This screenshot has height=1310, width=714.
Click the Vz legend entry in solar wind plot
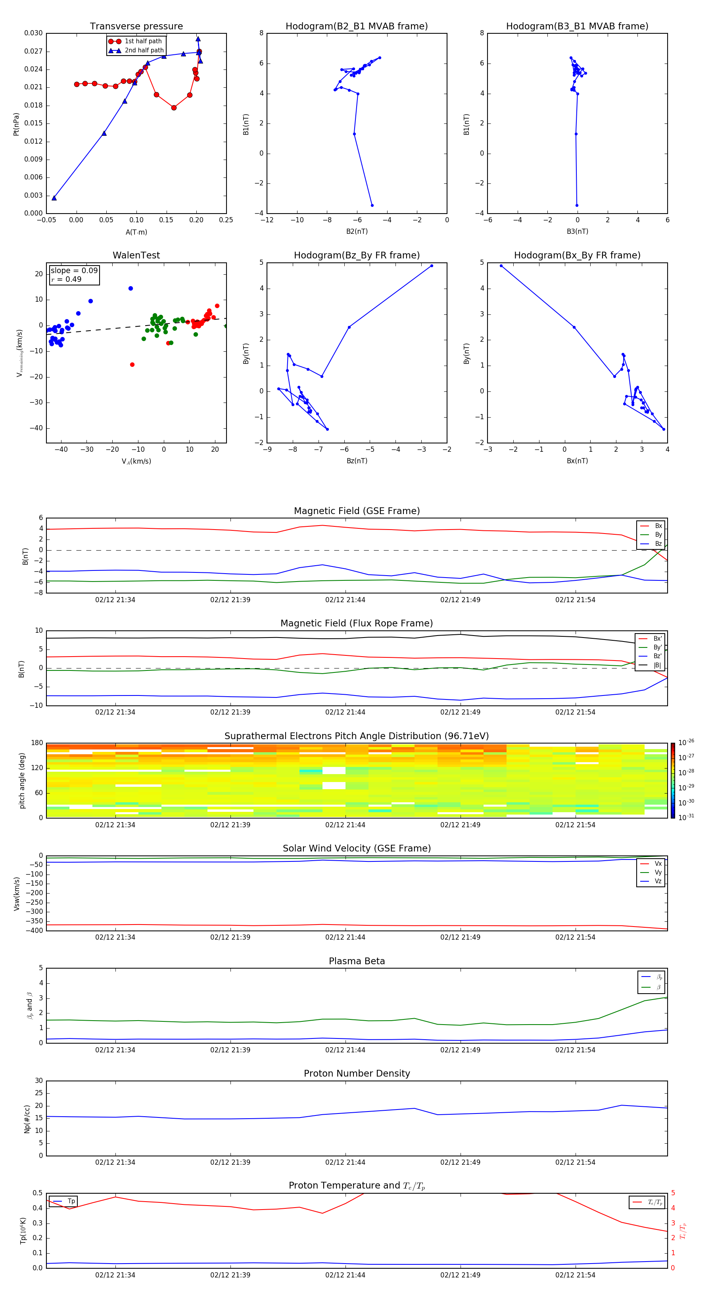[651, 881]
